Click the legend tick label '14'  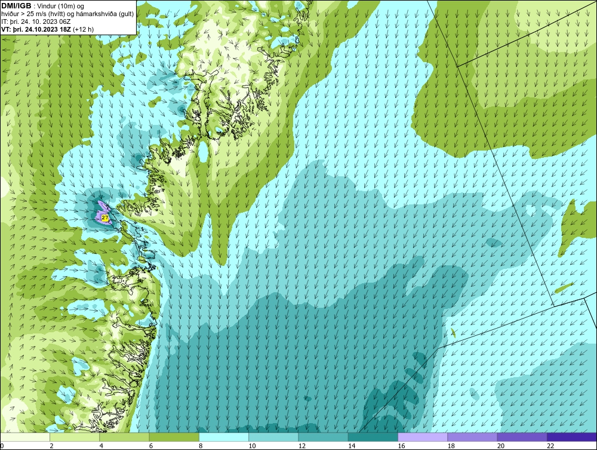tap(352, 446)
